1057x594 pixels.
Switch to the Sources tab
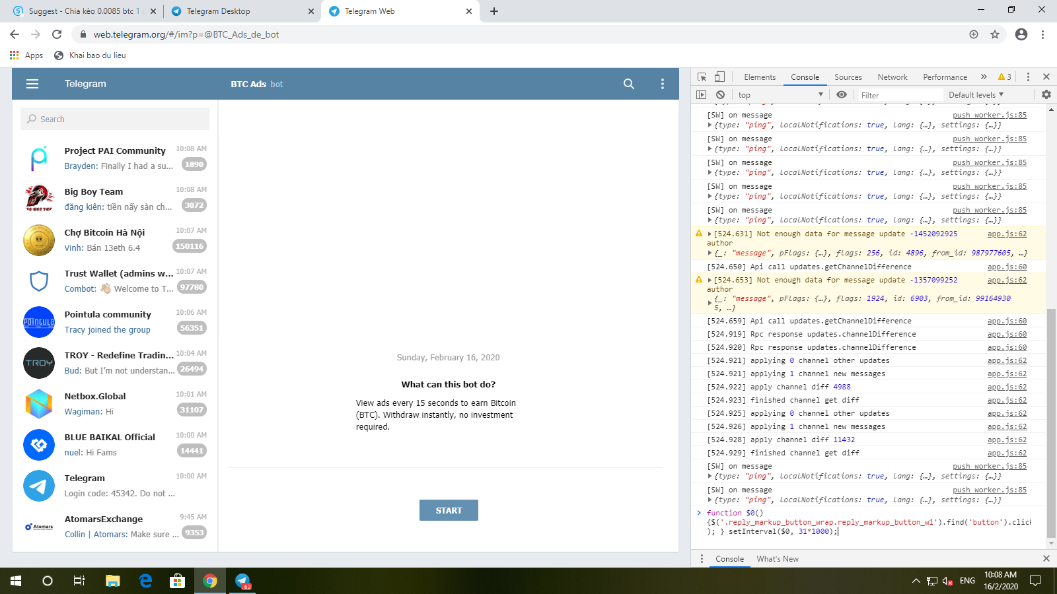click(x=848, y=77)
